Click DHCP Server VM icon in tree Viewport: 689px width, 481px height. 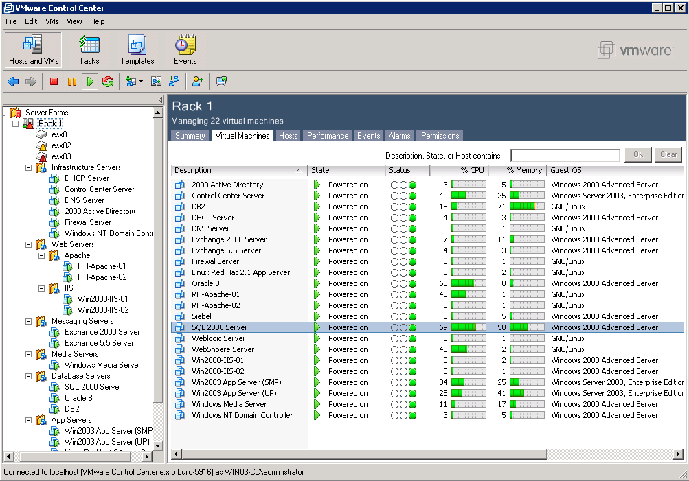pos(54,178)
